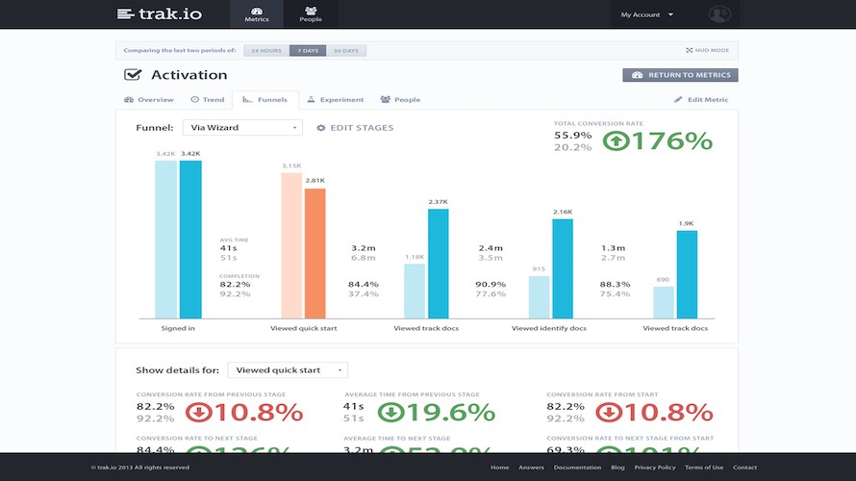Open the Terms of Use footer link
The width and height of the screenshot is (856, 481).
(x=704, y=468)
